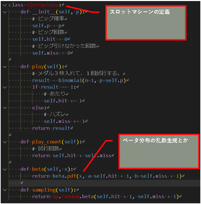Place cursor on beta.pdf call
Viewport: 201px width, 204px height.
coord(64,176)
